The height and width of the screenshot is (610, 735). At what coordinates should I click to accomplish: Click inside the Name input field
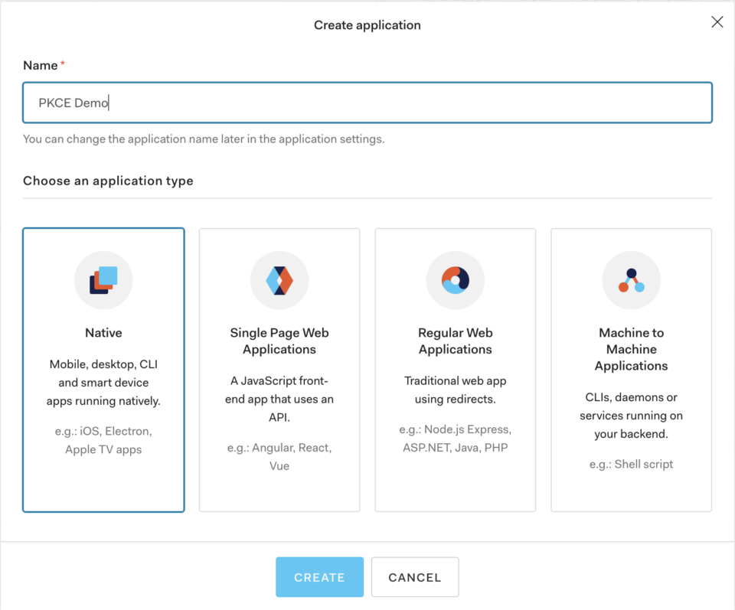click(367, 102)
